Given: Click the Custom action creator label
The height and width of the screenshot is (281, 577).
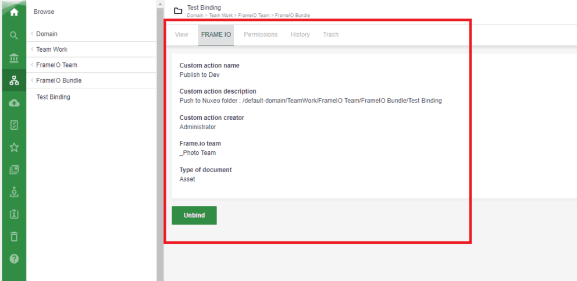Looking at the screenshot, I should tap(212, 118).
